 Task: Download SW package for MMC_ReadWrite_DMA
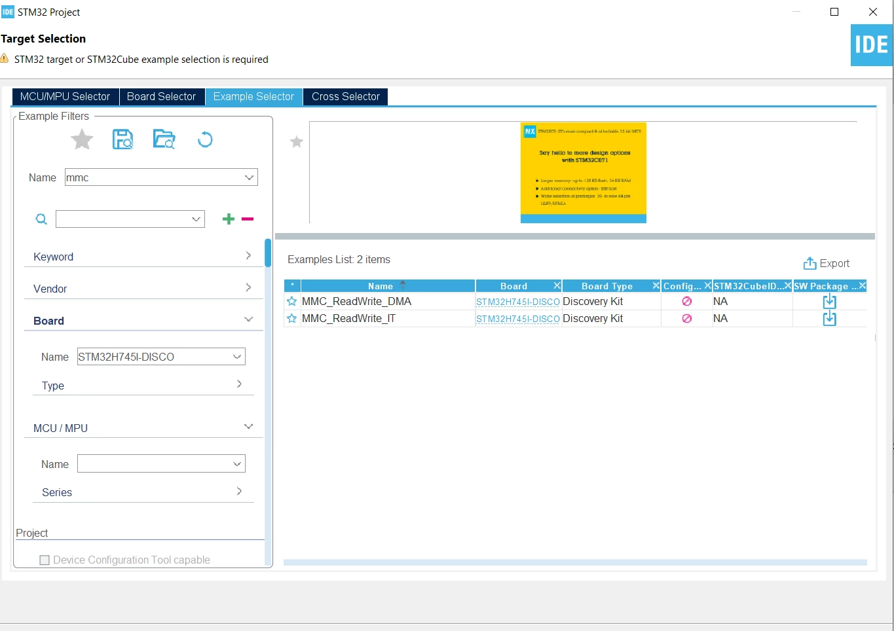point(829,302)
